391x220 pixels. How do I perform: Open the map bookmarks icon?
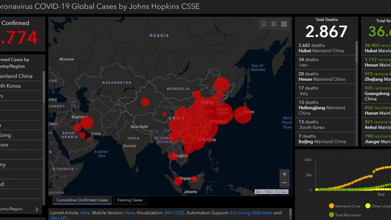(x=264, y=24)
